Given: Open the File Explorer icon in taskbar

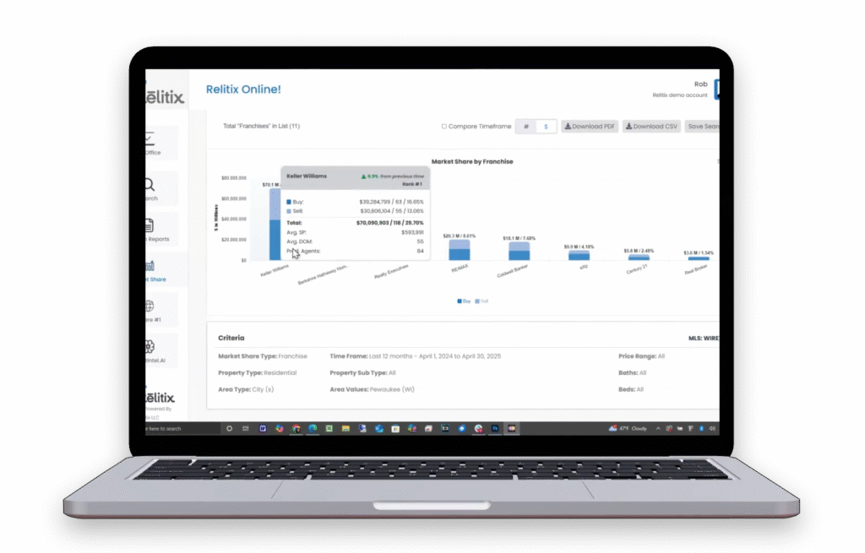Looking at the screenshot, I should [x=345, y=428].
